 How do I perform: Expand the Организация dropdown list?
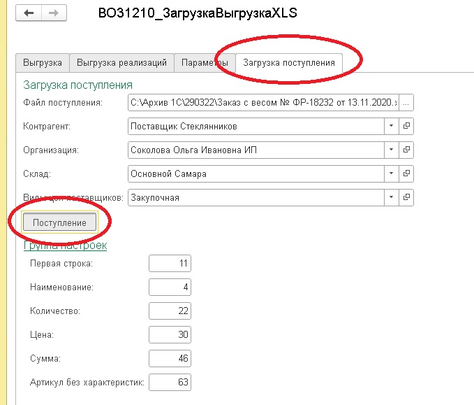point(391,150)
